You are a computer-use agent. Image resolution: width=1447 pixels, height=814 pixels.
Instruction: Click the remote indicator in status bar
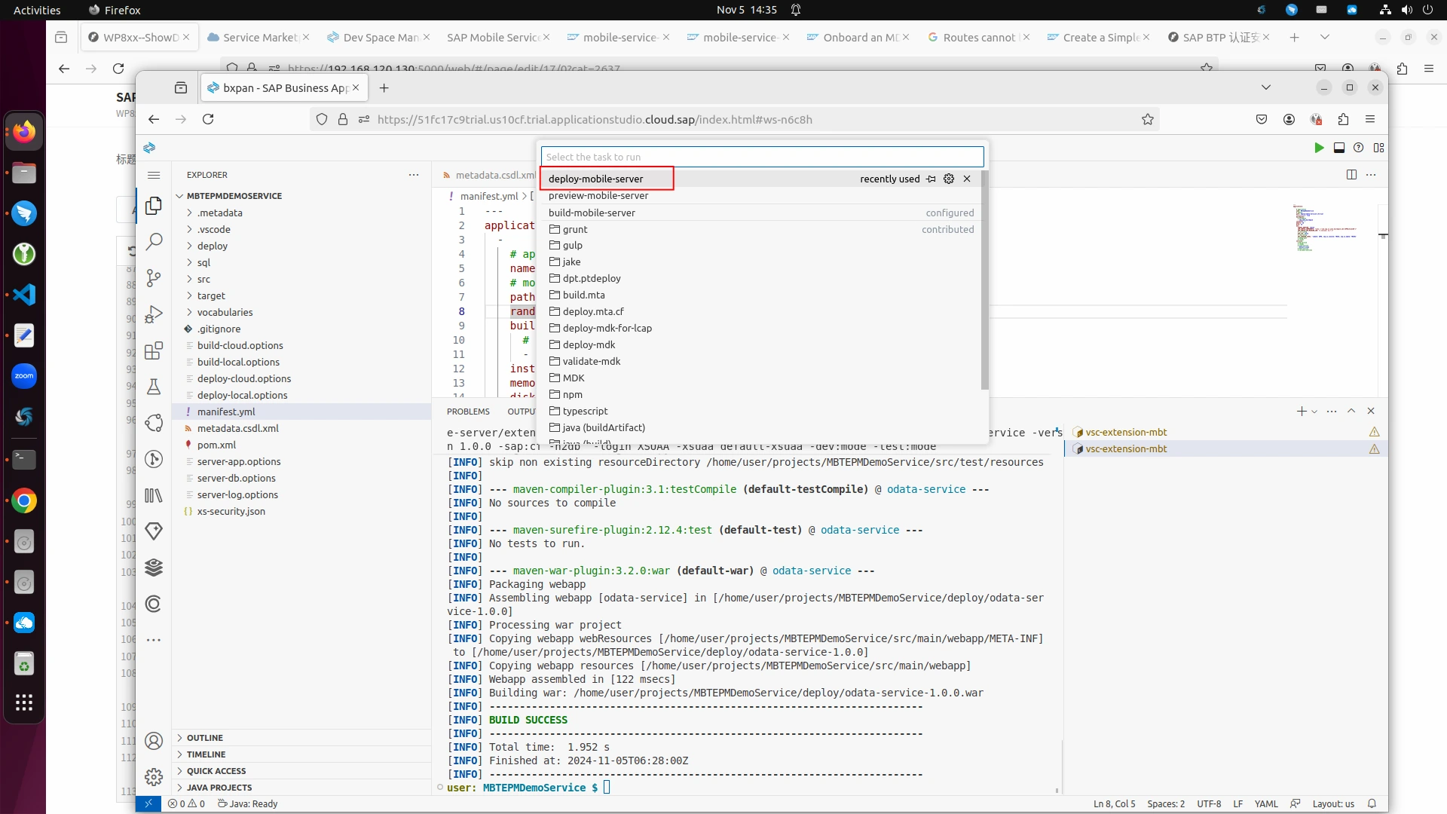pos(148,803)
